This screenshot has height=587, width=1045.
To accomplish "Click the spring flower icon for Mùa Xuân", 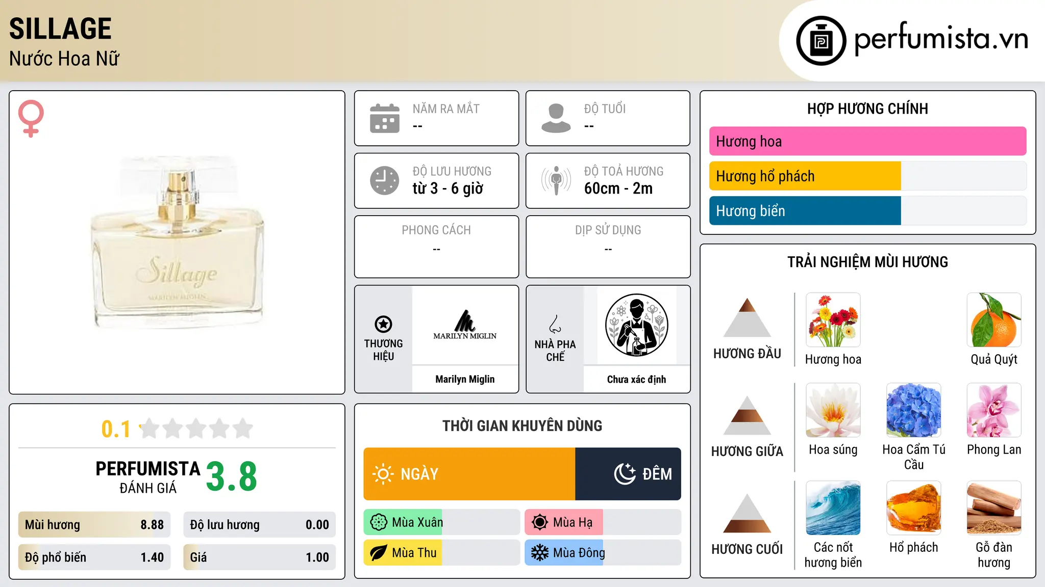I will pyautogui.click(x=379, y=522).
